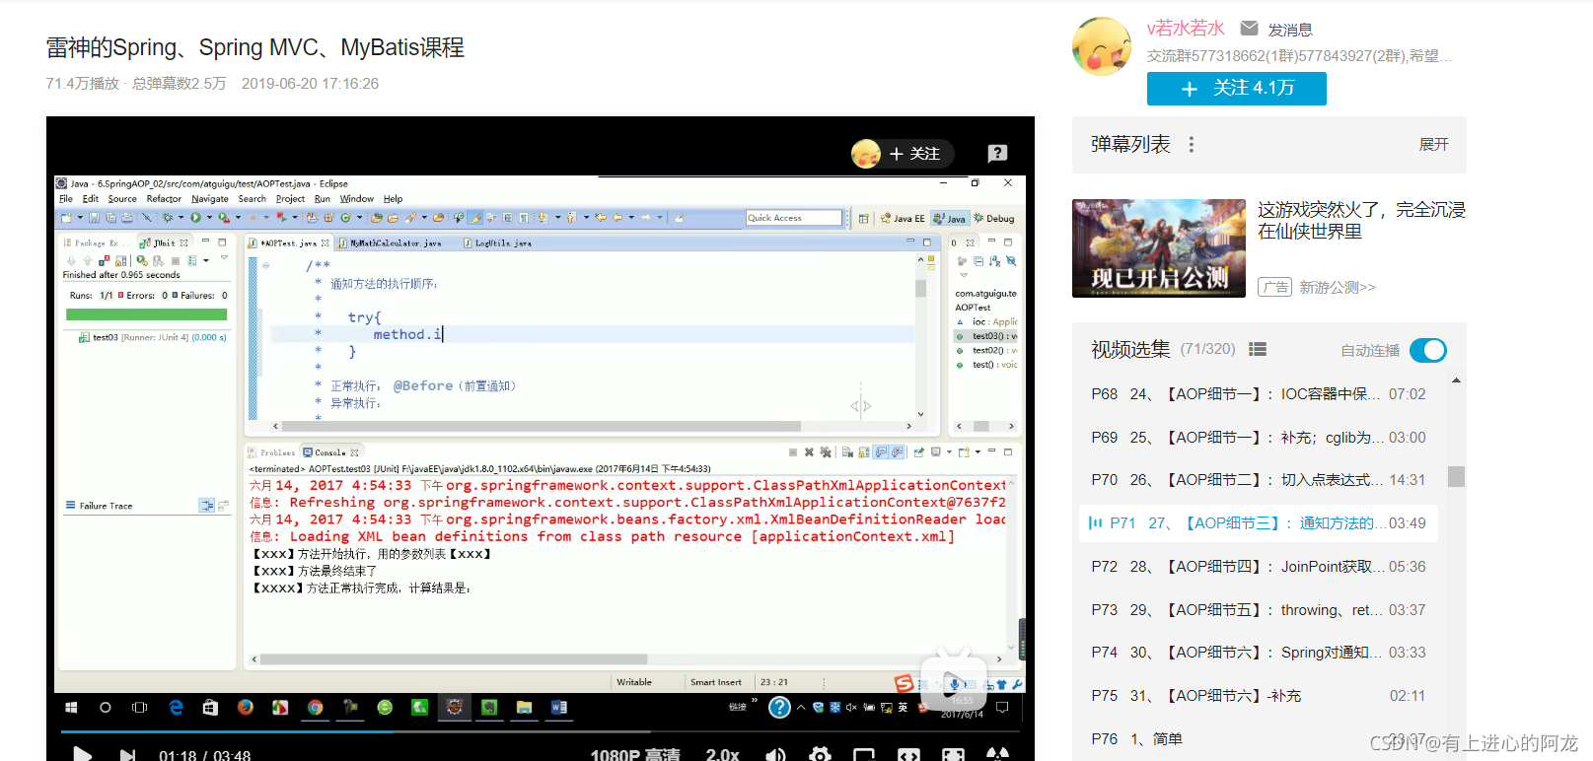Select video P68 IOC容器中保 in list

point(1258,393)
